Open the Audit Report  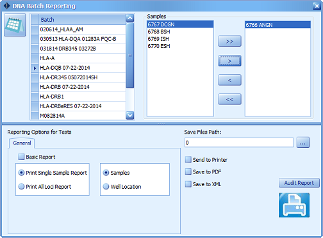click(299, 183)
